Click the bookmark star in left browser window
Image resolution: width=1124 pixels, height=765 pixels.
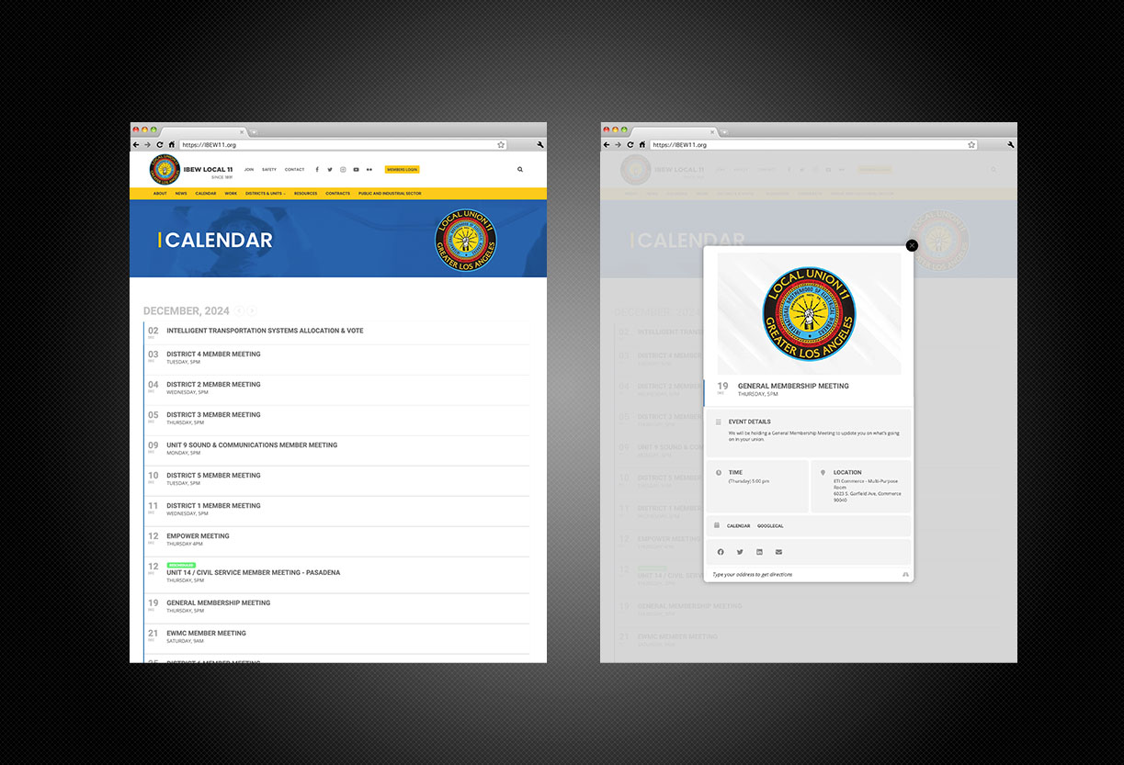501,145
